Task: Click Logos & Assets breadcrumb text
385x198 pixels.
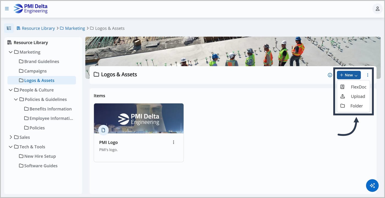Action: [110, 28]
